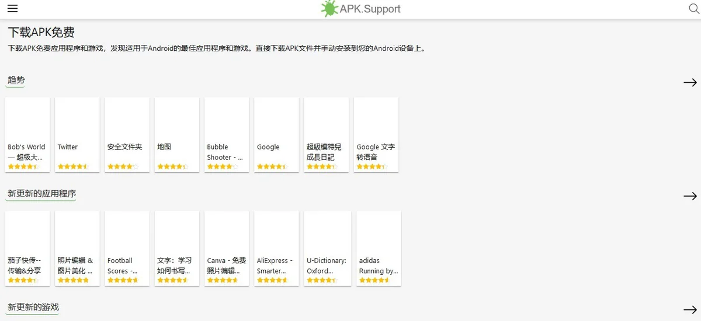Open the 超级模特兒成長日記 app card
The image size is (701, 321).
(327, 135)
